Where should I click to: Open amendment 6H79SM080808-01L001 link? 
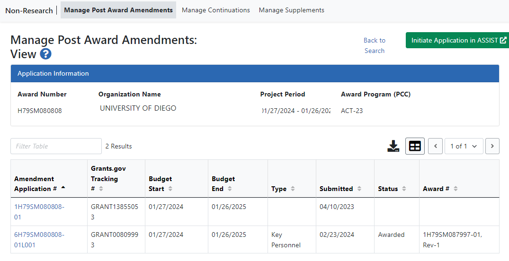[39, 240]
